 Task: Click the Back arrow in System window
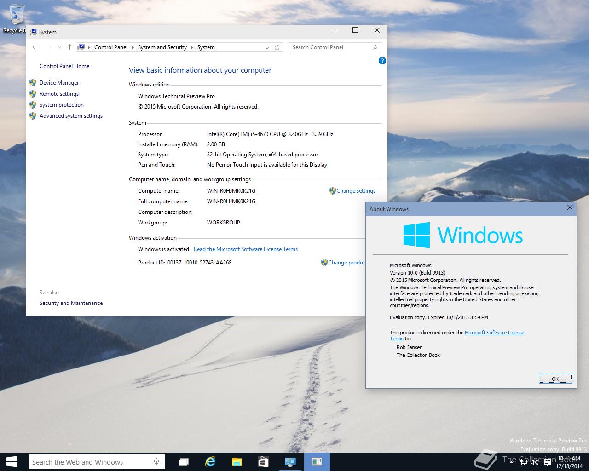[x=35, y=47]
